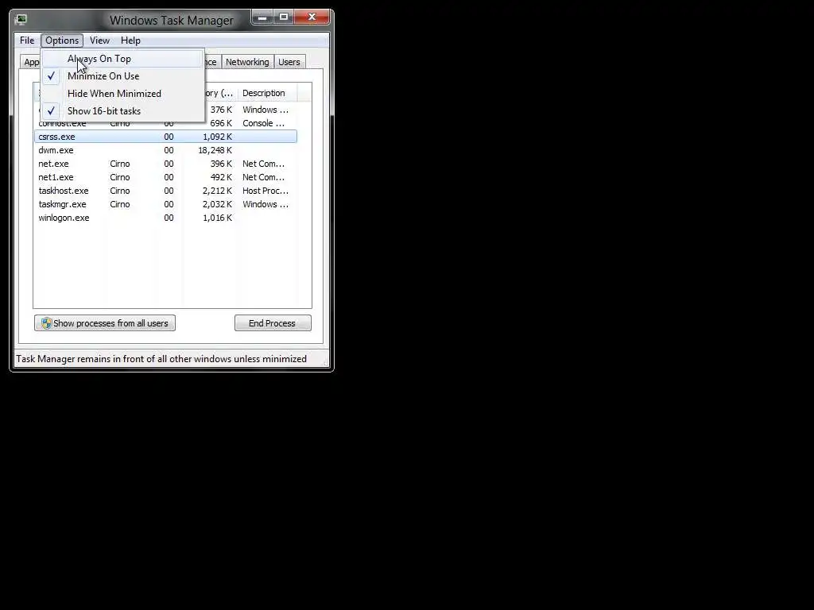This screenshot has height=610, width=814.
Task: Click the shield icon on Show processes button
Action: coord(46,323)
